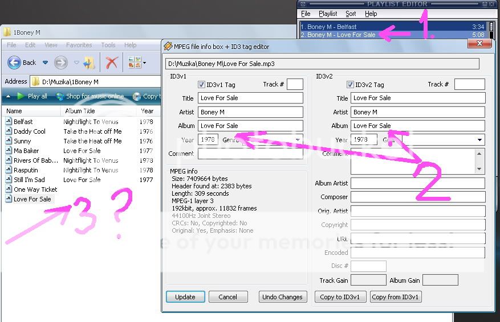Click the Update button
The height and width of the screenshot is (322, 500).
tap(185, 297)
